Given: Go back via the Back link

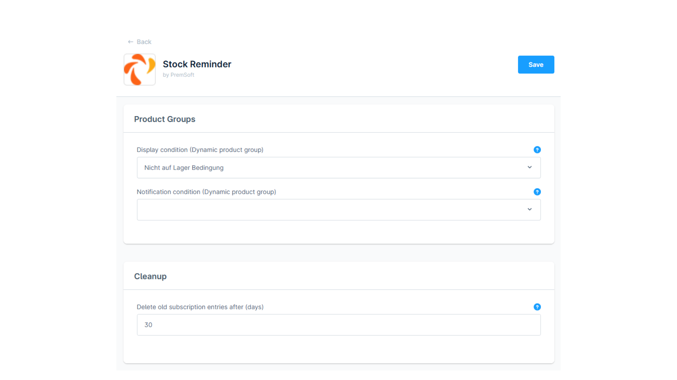Looking at the screenshot, I should (x=144, y=42).
